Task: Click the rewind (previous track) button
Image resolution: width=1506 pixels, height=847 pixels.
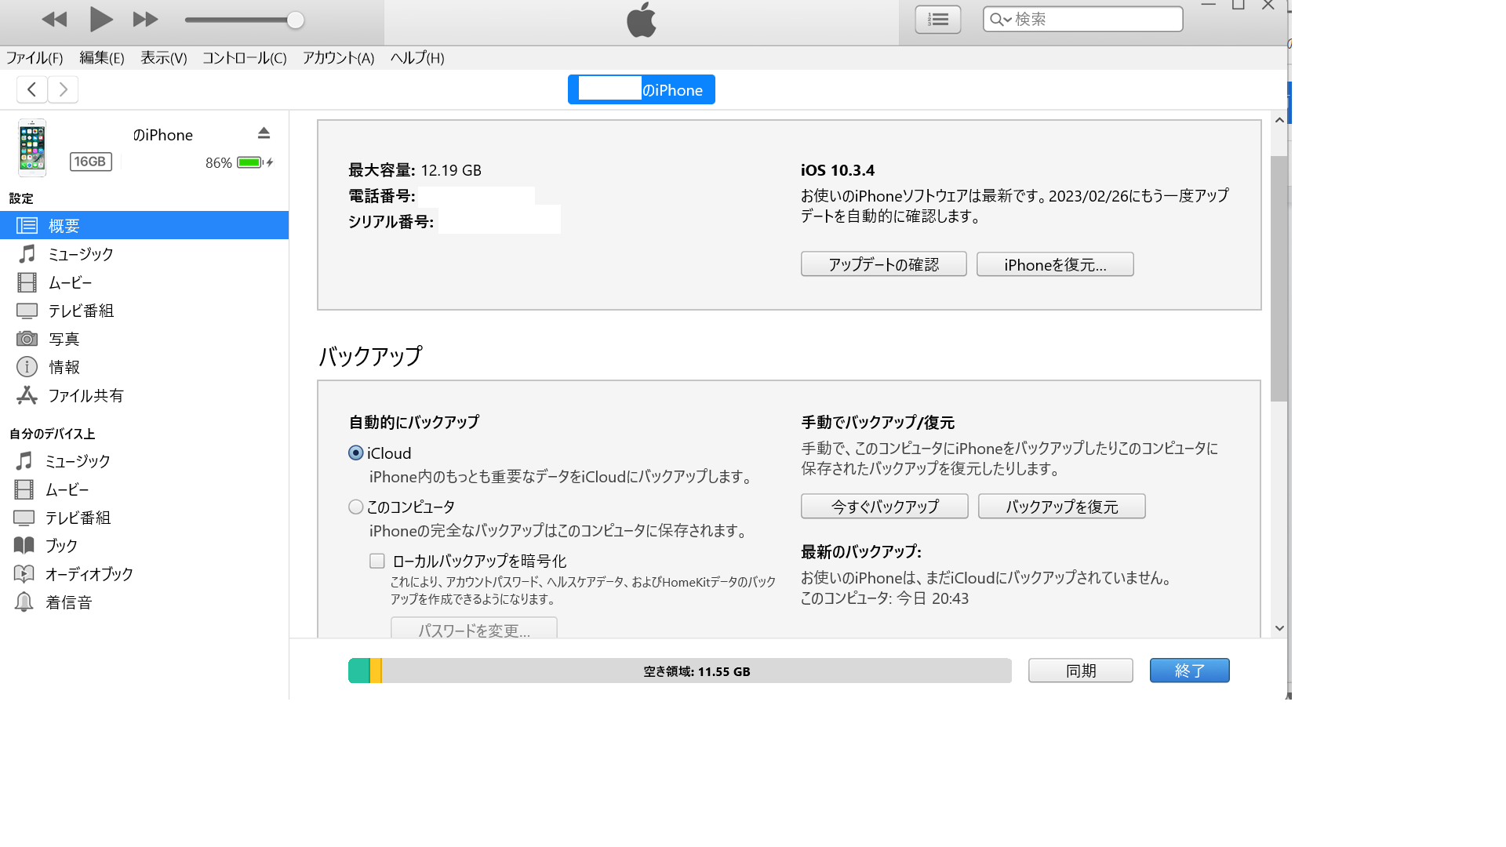Action: (54, 20)
